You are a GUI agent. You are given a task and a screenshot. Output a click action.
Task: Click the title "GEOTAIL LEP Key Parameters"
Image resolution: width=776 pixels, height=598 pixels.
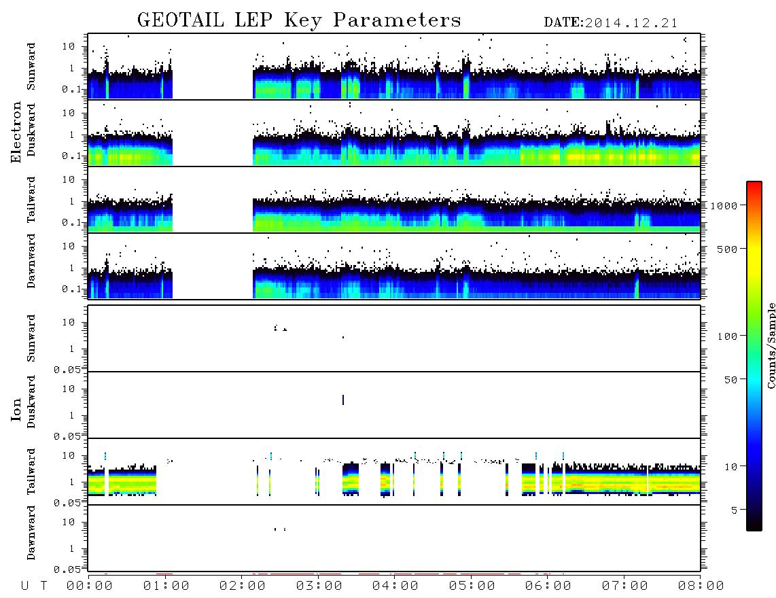tap(299, 20)
